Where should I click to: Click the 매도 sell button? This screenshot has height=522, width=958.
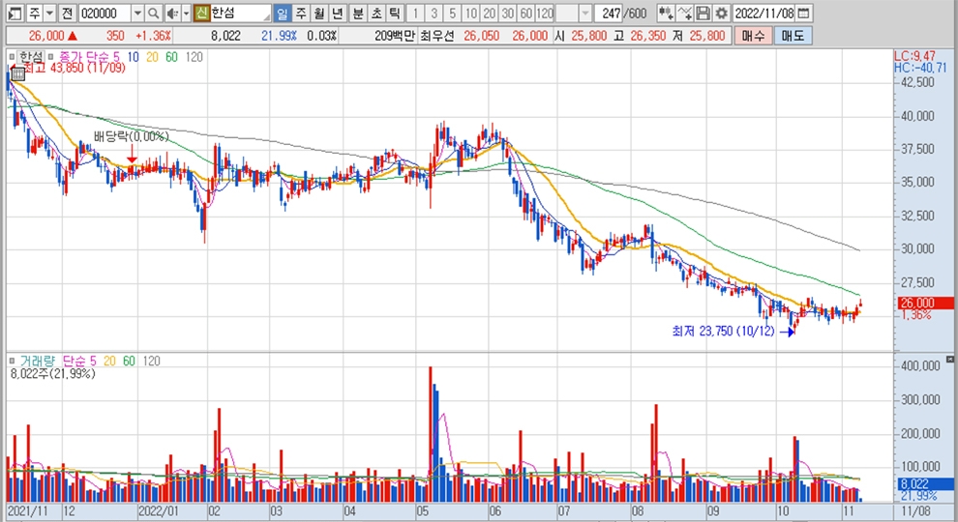coord(793,35)
